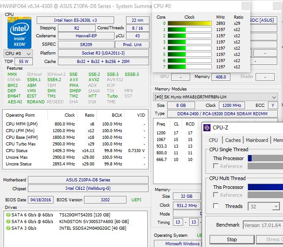
Task: Click the µCU value 43
Action: coord(138,36)
